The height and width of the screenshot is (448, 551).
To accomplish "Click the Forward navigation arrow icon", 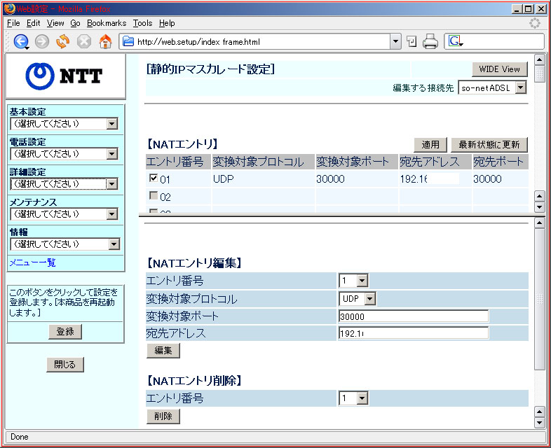I will (x=42, y=41).
